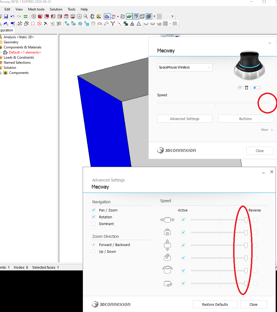
Task: Click the Save floppy disk icon
Action: 6,16
